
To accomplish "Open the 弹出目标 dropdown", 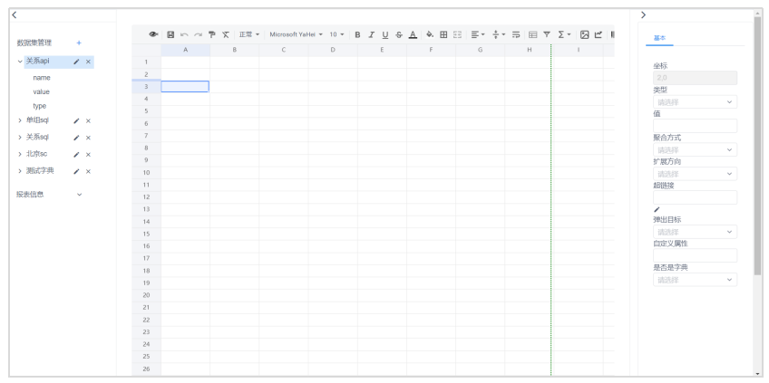I will point(695,232).
